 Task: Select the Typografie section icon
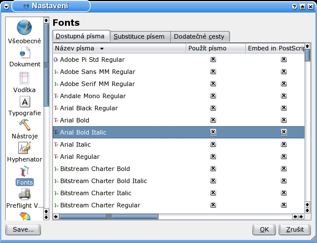[24, 102]
